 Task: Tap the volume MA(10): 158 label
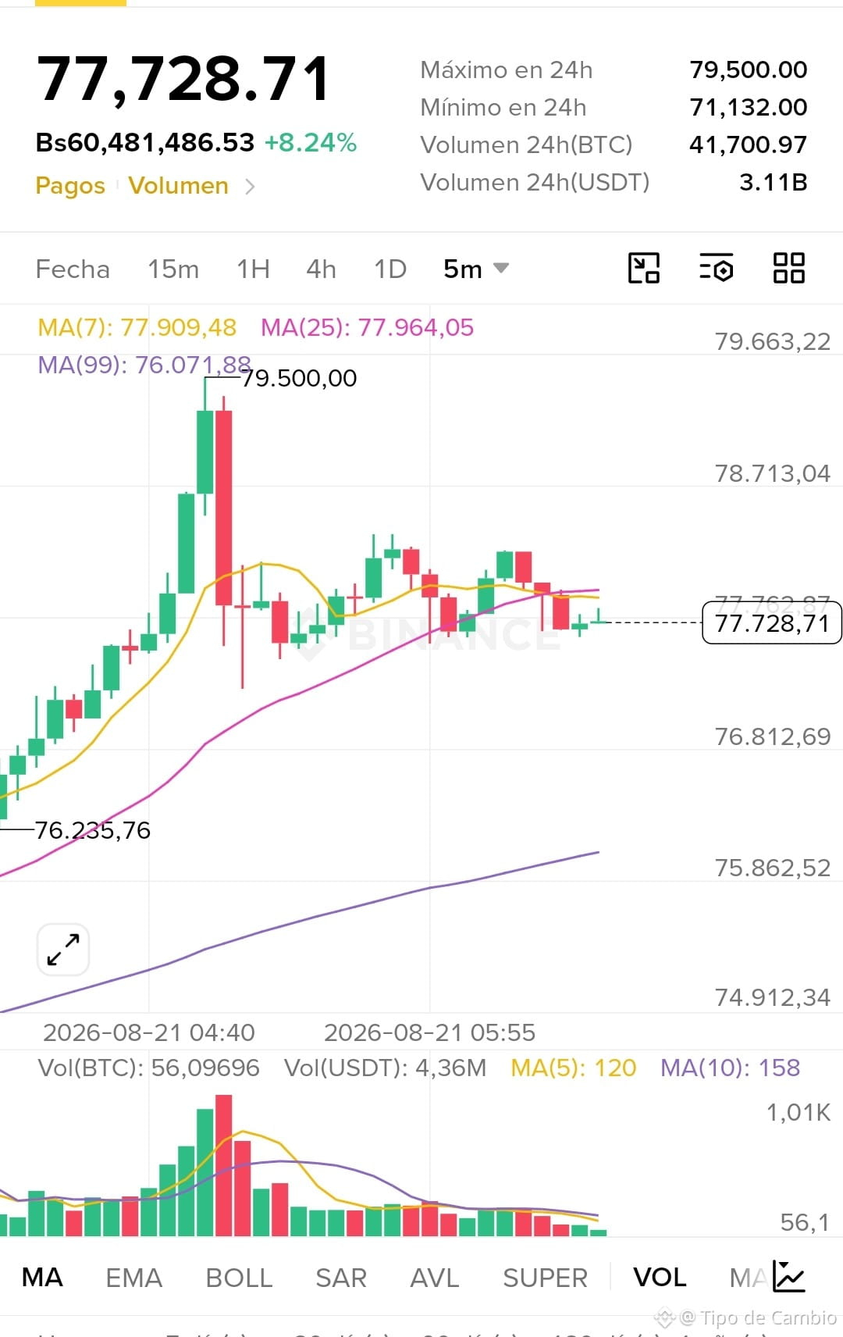point(731,1068)
